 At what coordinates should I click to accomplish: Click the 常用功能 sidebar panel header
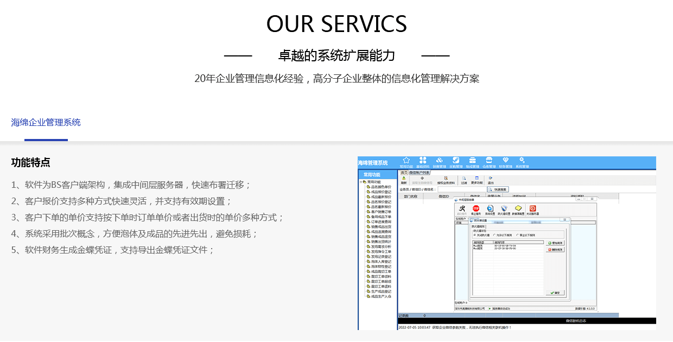coord(378,174)
